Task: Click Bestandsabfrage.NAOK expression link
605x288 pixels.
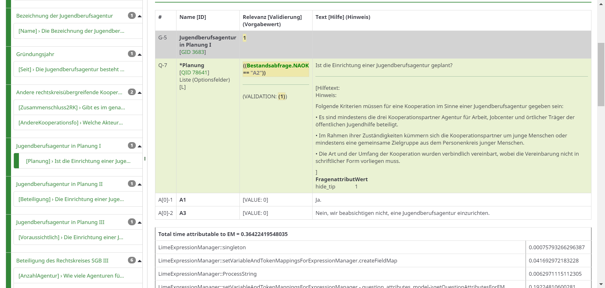Action: coord(277,66)
